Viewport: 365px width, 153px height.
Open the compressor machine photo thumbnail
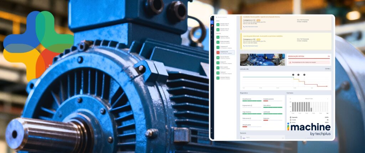pyautogui.click(x=262, y=60)
